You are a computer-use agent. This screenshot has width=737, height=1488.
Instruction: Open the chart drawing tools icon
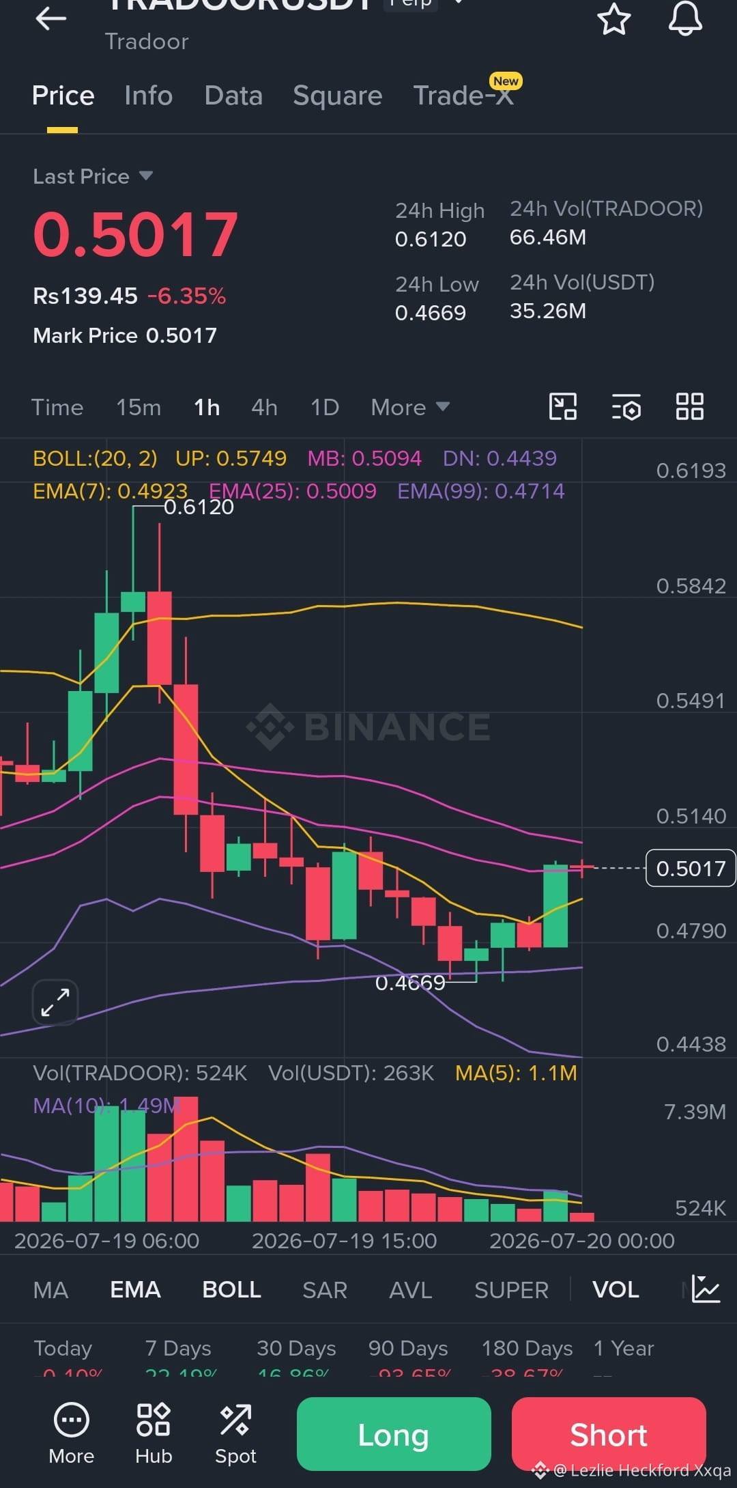click(x=563, y=406)
